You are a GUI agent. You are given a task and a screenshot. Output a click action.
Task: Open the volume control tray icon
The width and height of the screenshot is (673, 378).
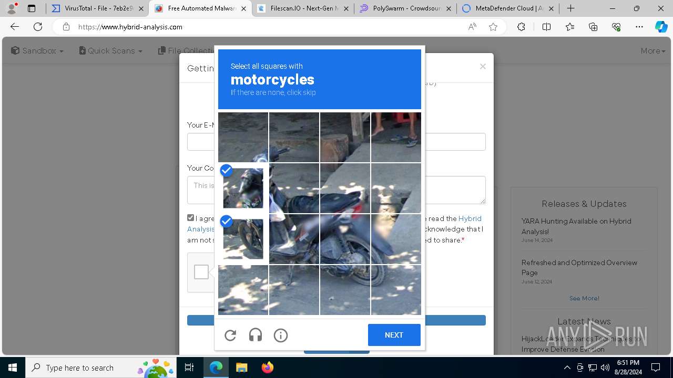coord(605,367)
